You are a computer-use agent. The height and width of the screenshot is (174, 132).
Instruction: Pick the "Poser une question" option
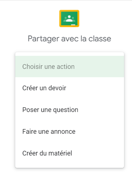[70, 110]
